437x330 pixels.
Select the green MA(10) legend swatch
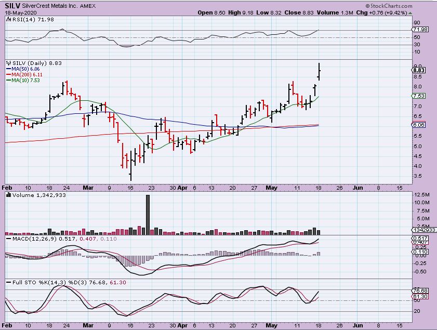coord(8,81)
